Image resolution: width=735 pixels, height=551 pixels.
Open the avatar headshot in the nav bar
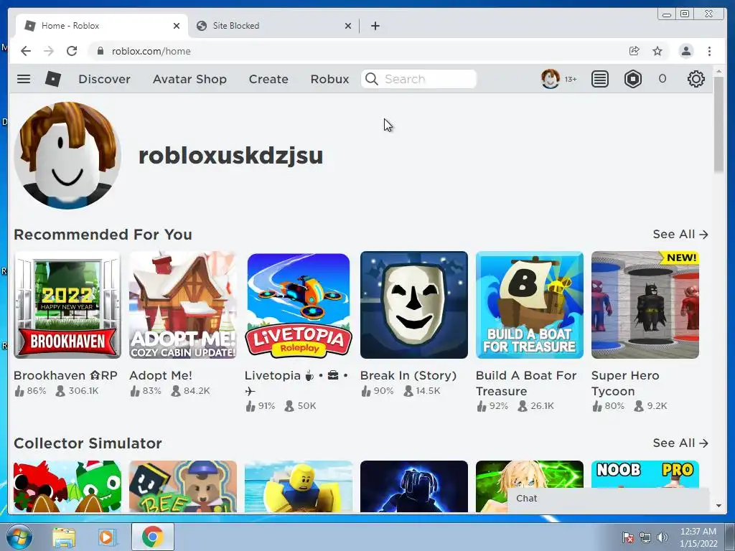tap(550, 79)
